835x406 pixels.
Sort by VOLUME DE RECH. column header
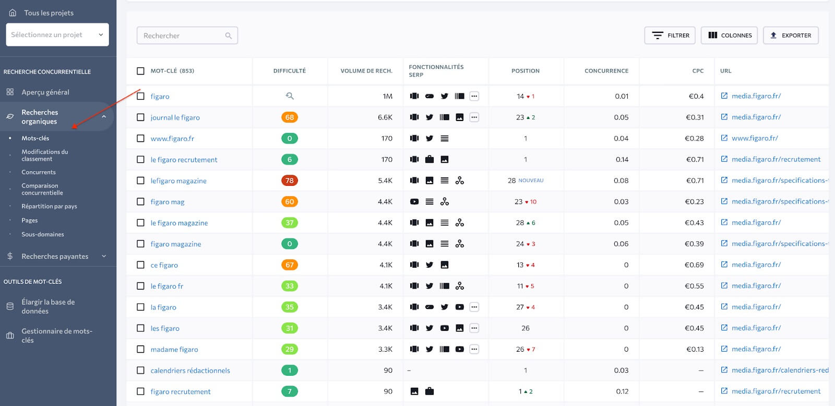[x=366, y=71]
